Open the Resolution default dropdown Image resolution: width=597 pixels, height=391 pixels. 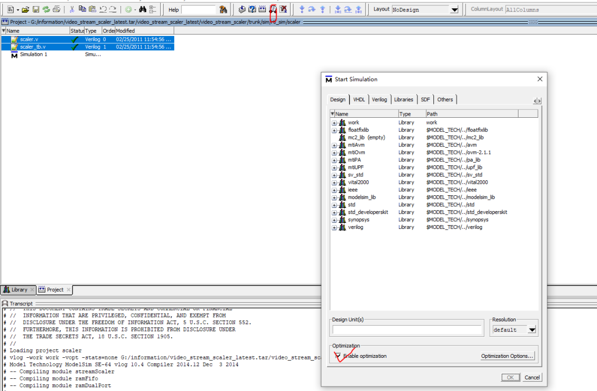tap(532, 330)
